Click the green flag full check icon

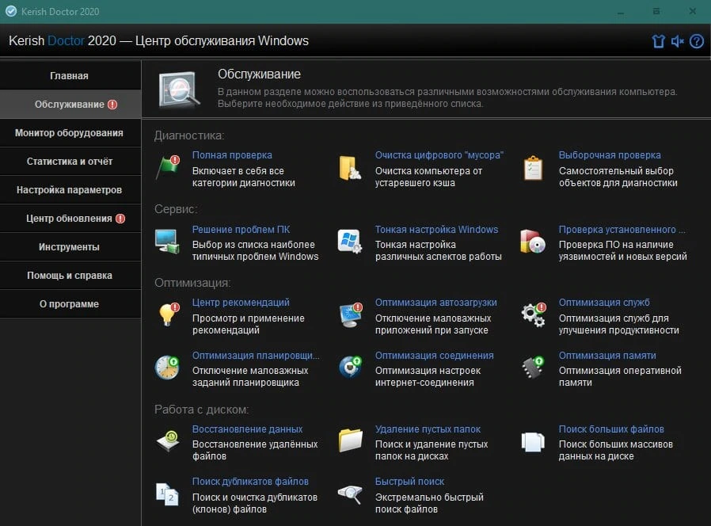168,167
